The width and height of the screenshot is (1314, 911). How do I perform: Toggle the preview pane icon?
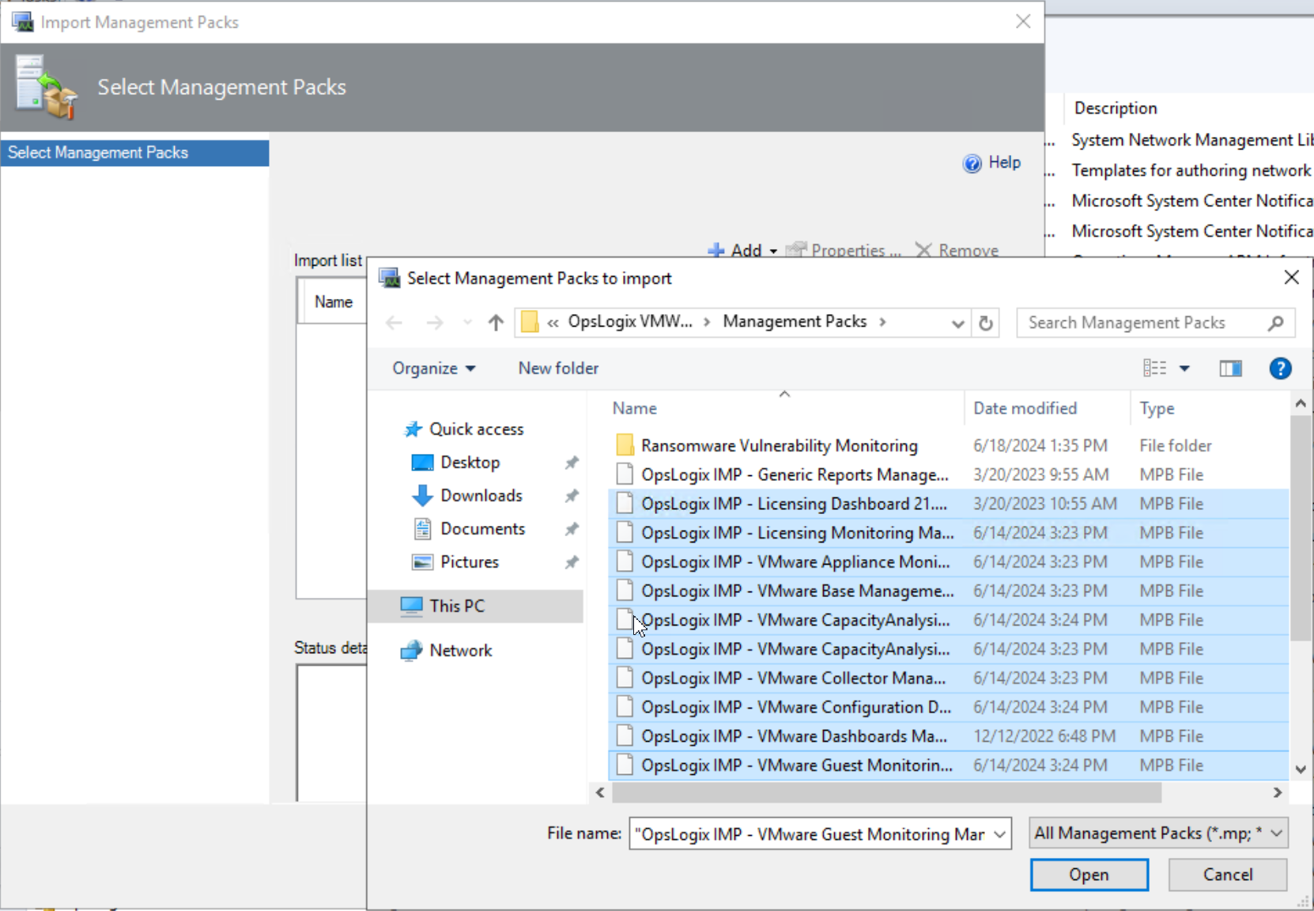tap(1230, 369)
